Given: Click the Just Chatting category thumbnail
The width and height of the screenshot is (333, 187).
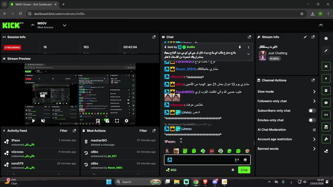Looking at the screenshot, I should click(x=262, y=56).
